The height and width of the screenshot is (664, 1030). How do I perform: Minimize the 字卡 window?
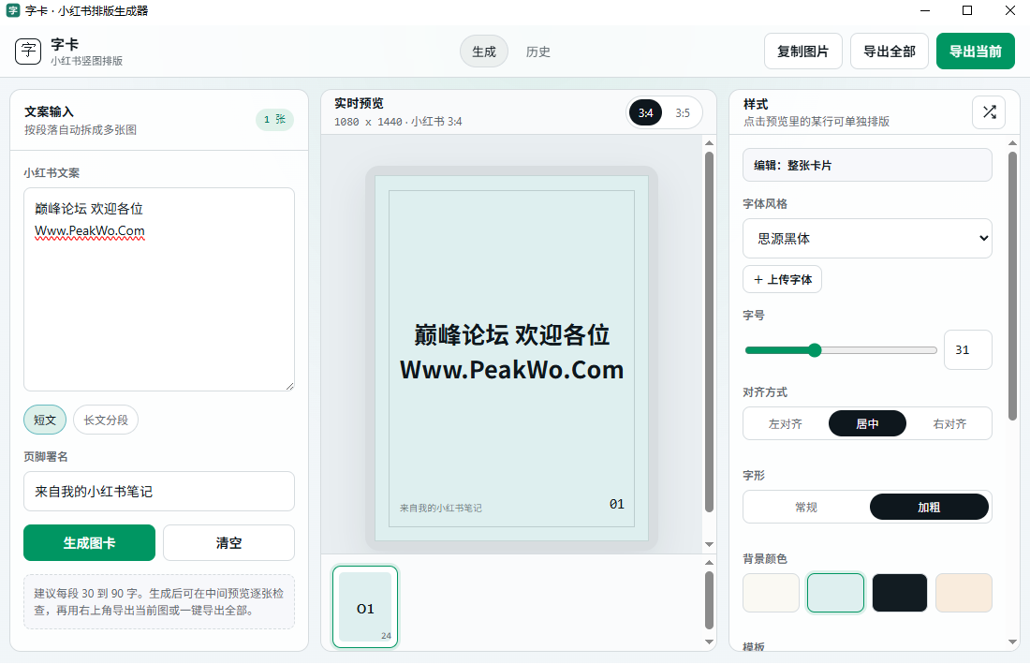(925, 10)
